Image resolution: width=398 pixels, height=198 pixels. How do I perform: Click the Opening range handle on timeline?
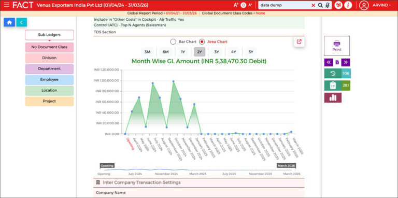coord(107,165)
